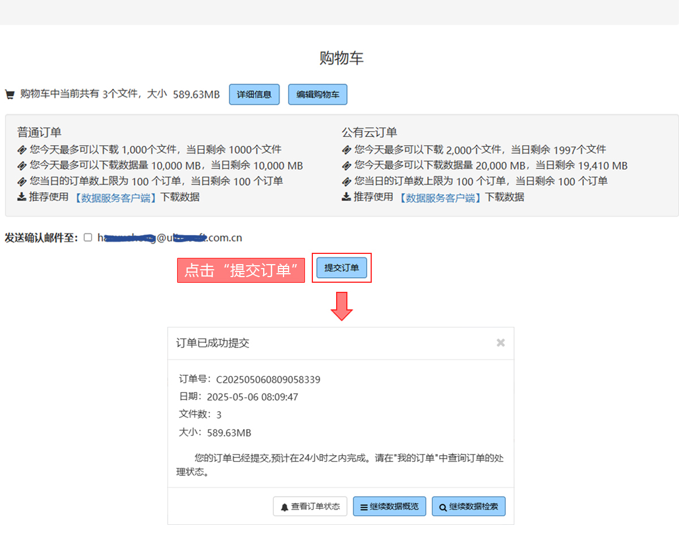Close the 订单已成功提交 dialog

pos(500,343)
